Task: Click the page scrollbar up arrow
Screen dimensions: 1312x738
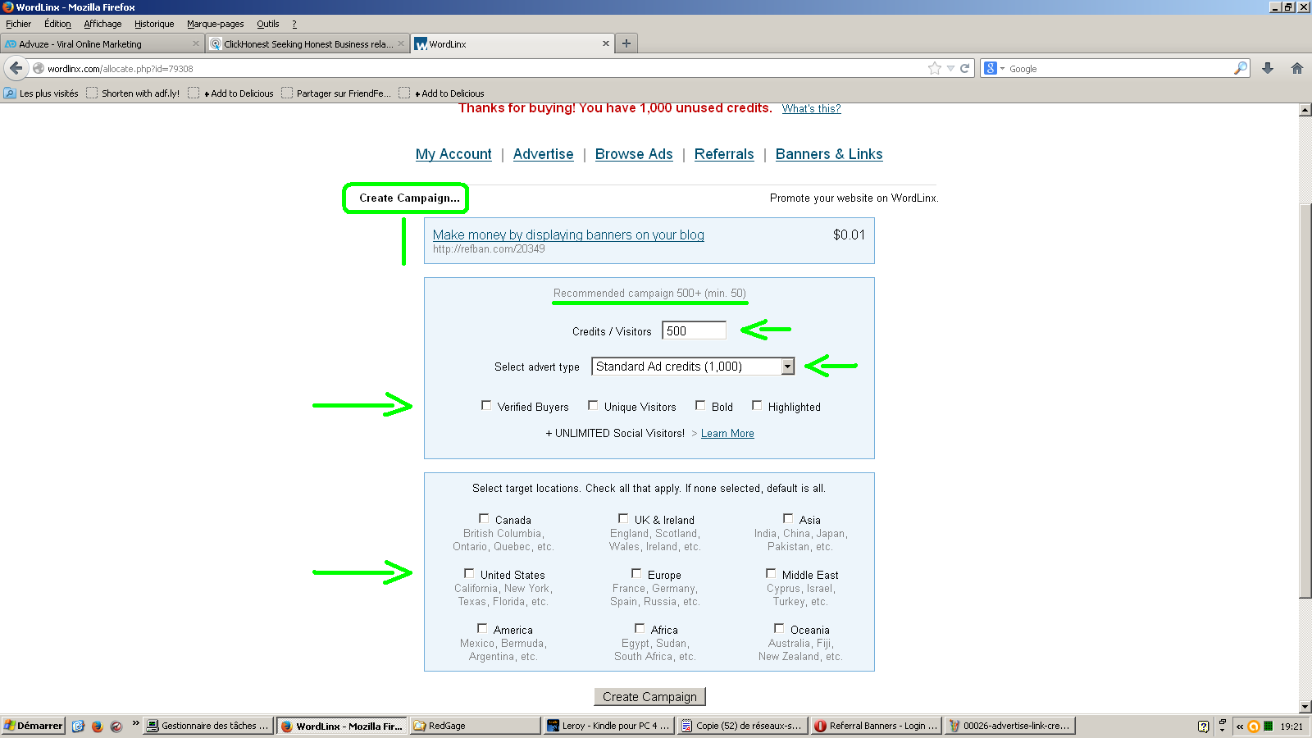Action: point(1305,109)
